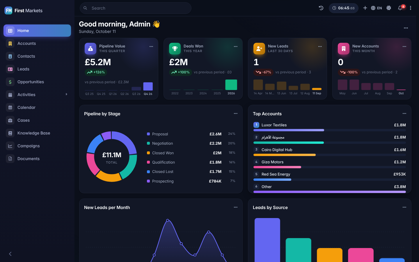Click the Documents file icon
419x262 pixels.
click(x=10, y=159)
